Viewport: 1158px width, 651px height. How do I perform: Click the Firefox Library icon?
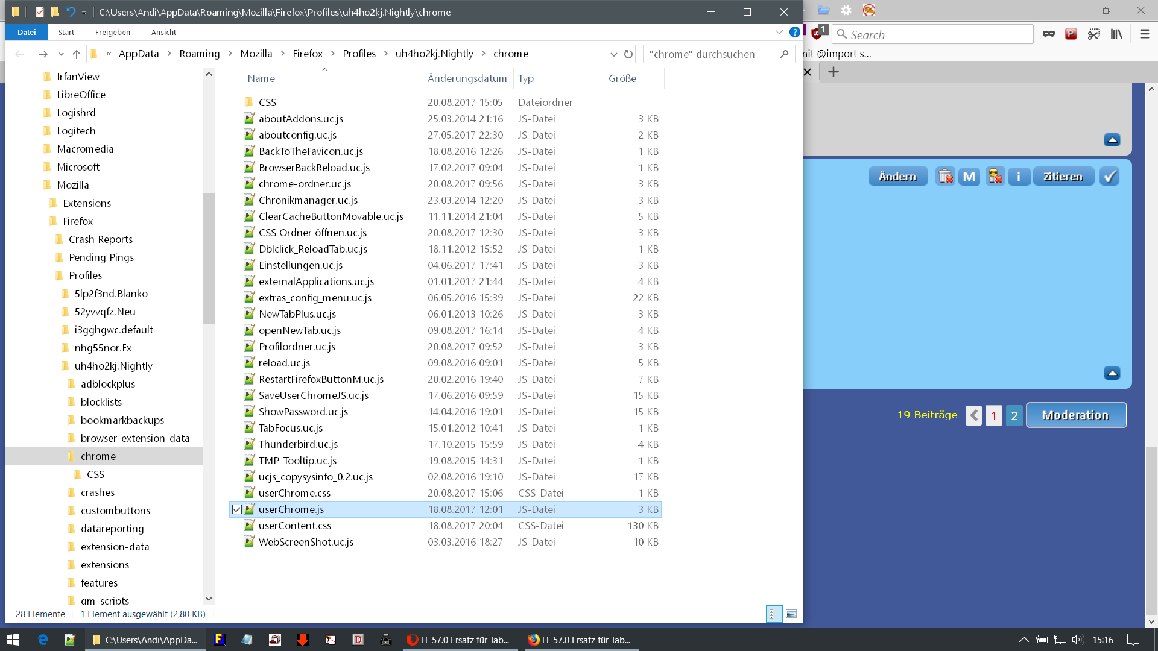1116,34
